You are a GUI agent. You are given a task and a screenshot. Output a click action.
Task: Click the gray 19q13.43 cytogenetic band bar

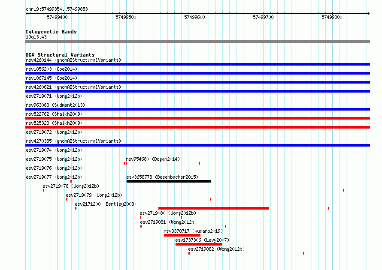tap(197, 42)
